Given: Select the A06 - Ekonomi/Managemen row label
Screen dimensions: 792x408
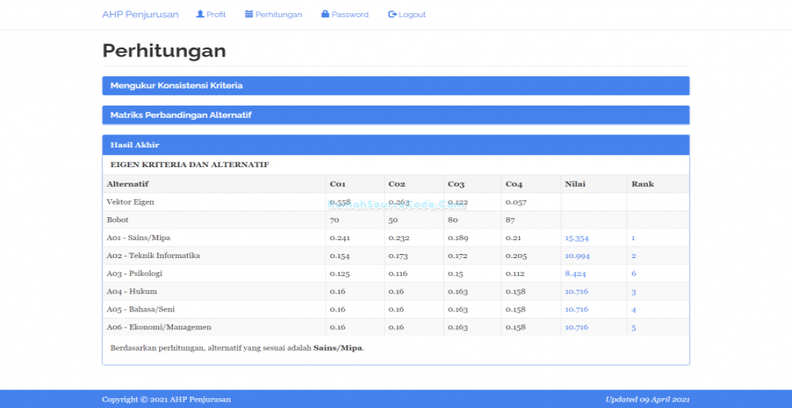Looking at the screenshot, I should (x=158, y=328).
